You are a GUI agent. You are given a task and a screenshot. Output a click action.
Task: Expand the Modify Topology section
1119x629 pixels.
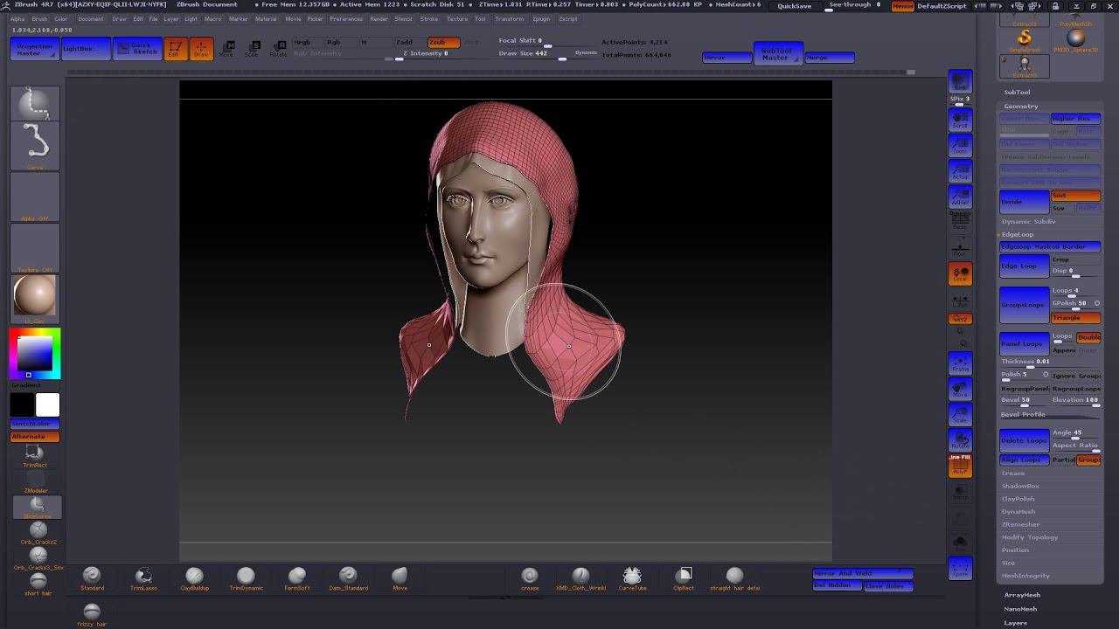coord(1030,537)
